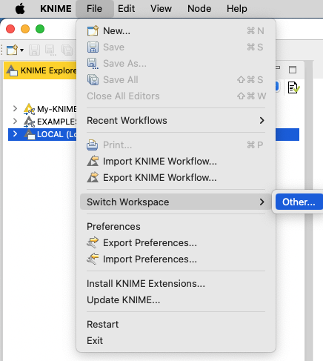Viewport: 323px width, 361px height.
Task: Open the Edit menu
Action: click(126, 9)
